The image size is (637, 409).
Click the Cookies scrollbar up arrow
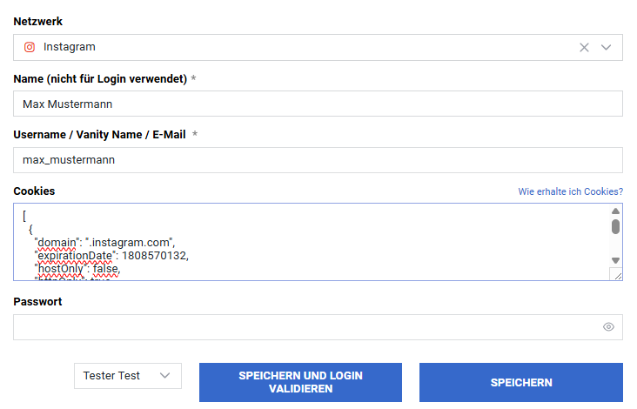click(x=615, y=211)
